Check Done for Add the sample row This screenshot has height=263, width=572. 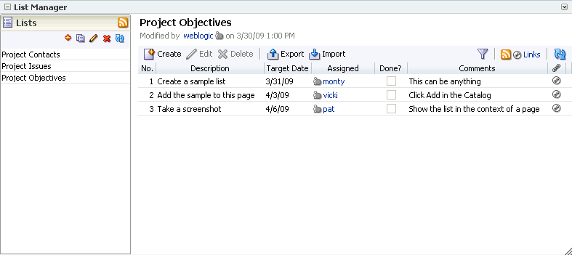click(x=391, y=95)
